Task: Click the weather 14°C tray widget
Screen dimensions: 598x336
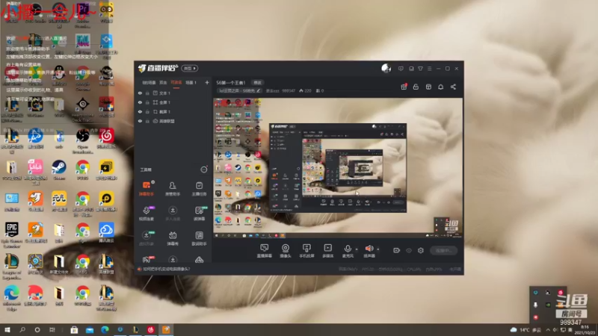Action: (x=526, y=329)
